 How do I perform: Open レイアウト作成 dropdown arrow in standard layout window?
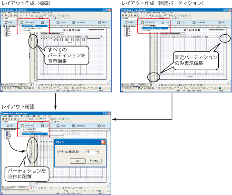coord(34,22)
